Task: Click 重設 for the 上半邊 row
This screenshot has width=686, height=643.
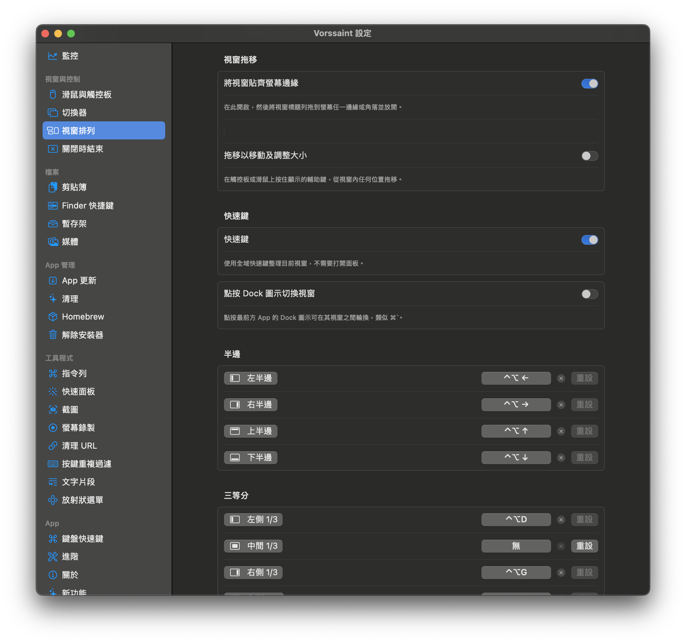Action: coord(584,431)
